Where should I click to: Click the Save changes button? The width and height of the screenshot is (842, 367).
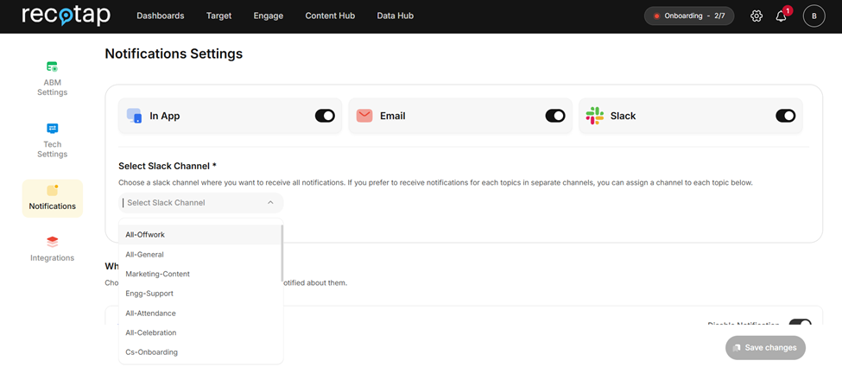[765, 347]
